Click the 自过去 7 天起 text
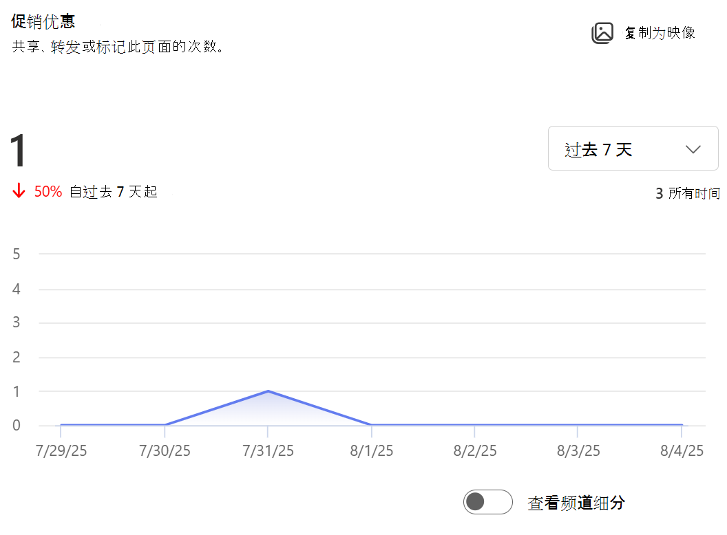This screenshot has width=727, height=535. 114,191
